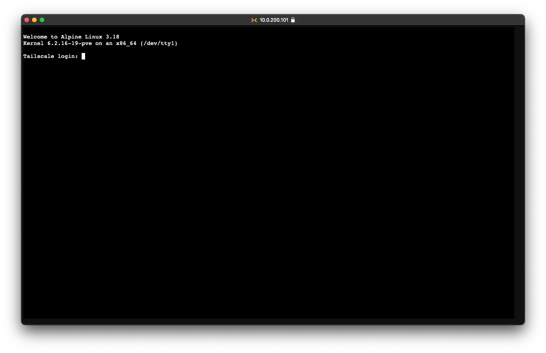Close the 10.0.200.101 console window
The image size is (546, 353).
coord(27,20)
